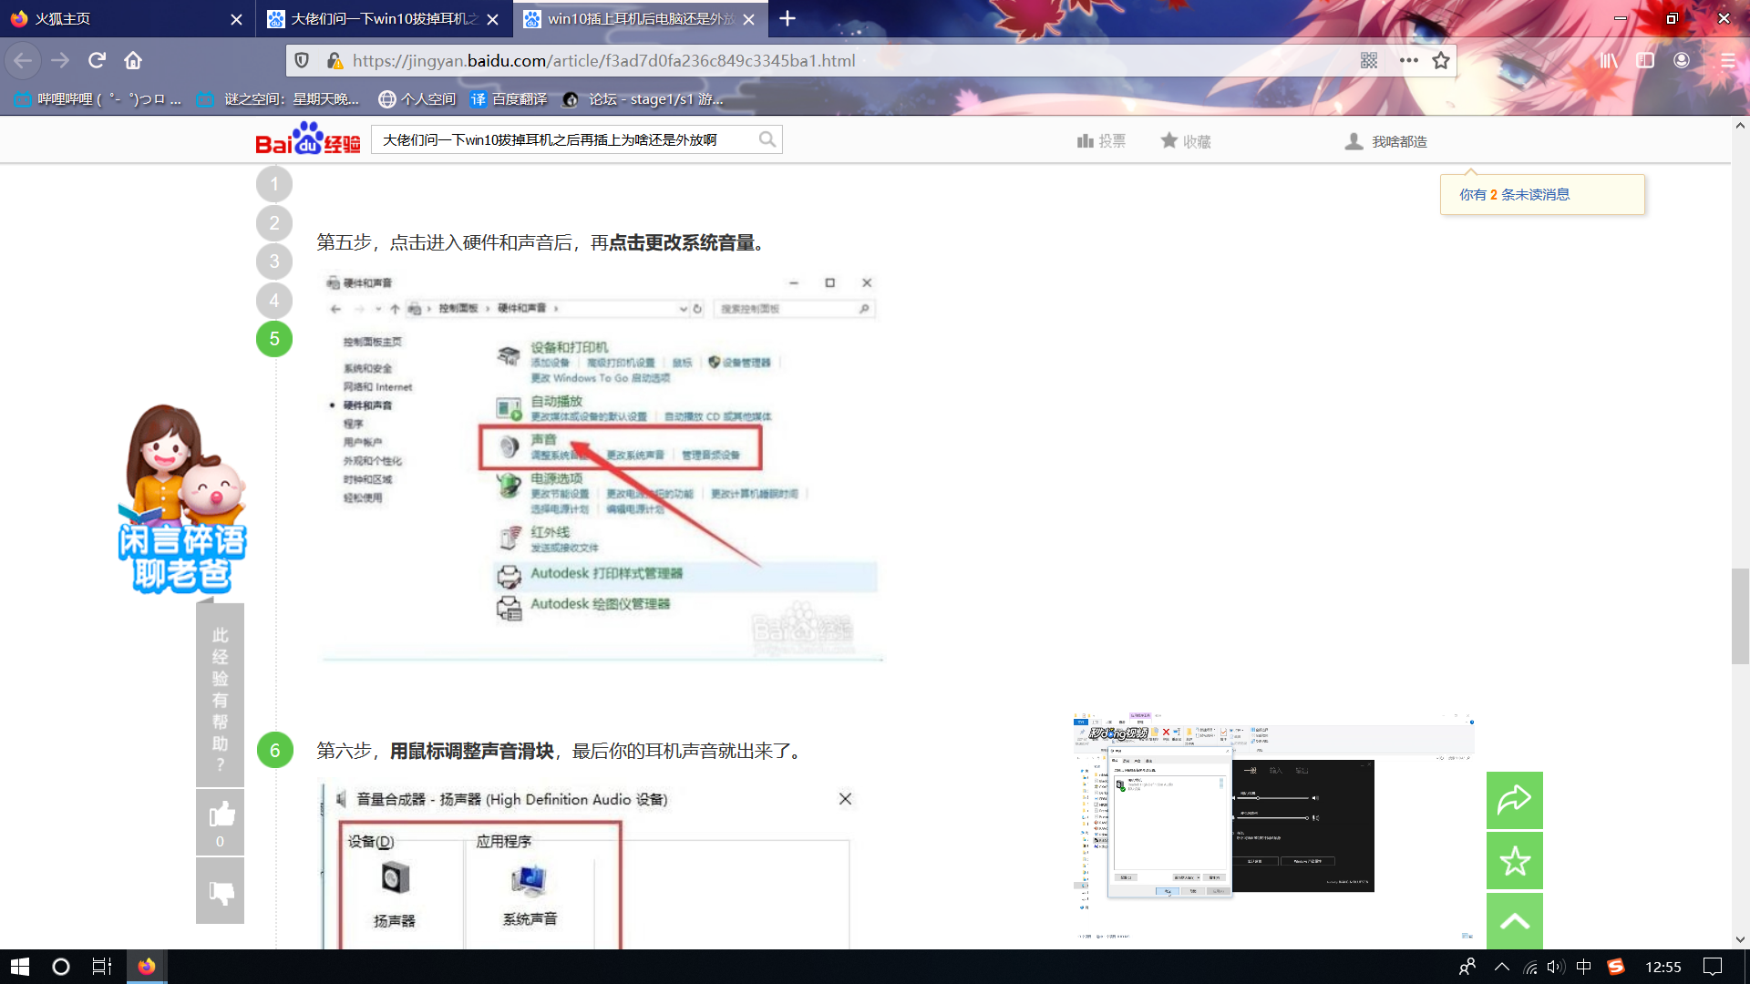Click Sogou input method tray icon
This screenshot has height=984, width=1750.
click(1616, 967)
